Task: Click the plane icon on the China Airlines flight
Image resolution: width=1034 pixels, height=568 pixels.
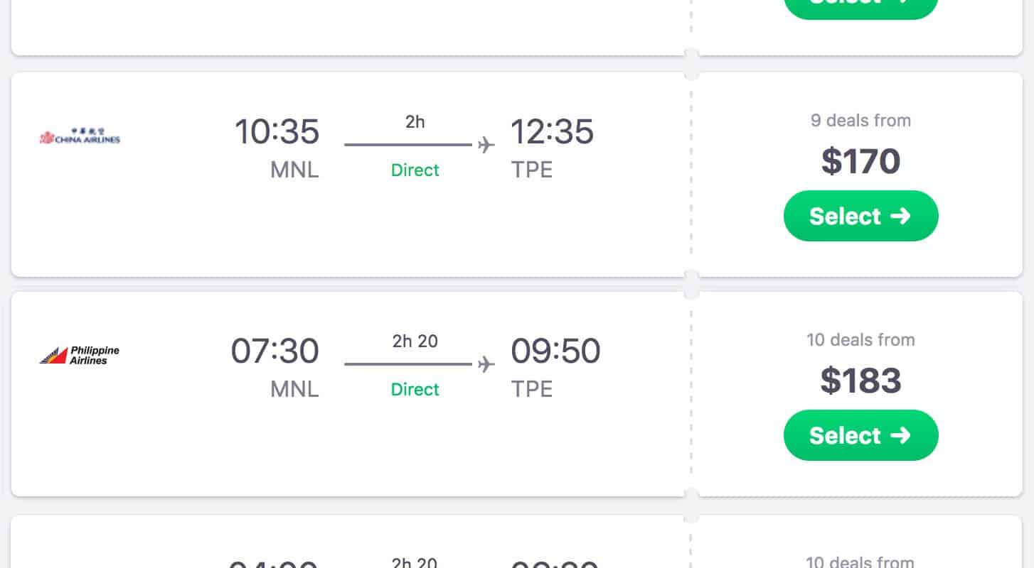Action: tap(486, 146)
